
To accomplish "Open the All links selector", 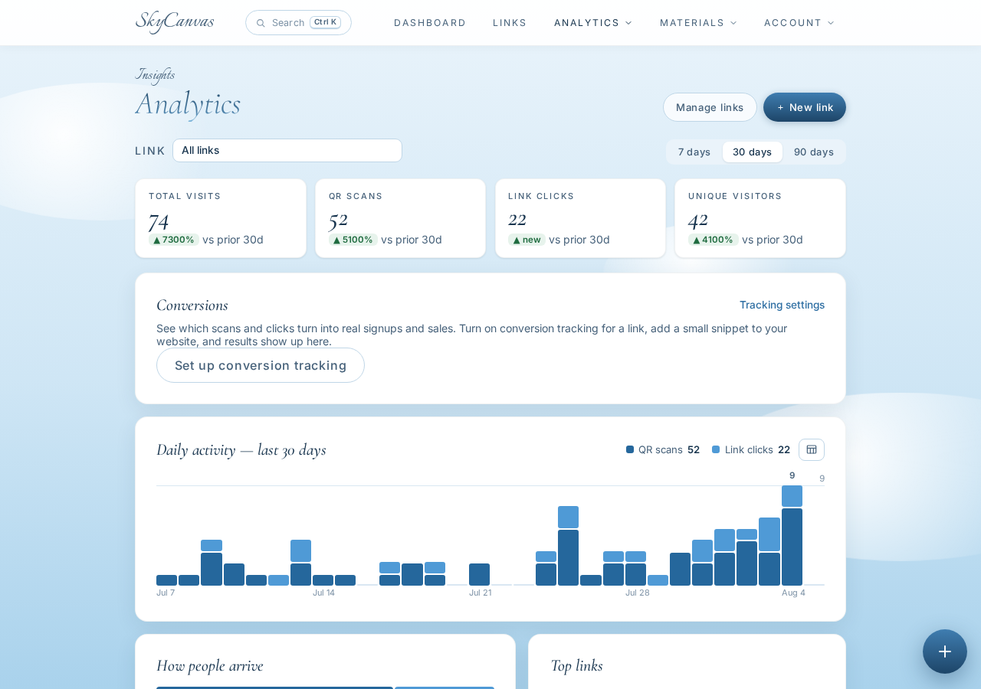I will click(x=287, y=150).
